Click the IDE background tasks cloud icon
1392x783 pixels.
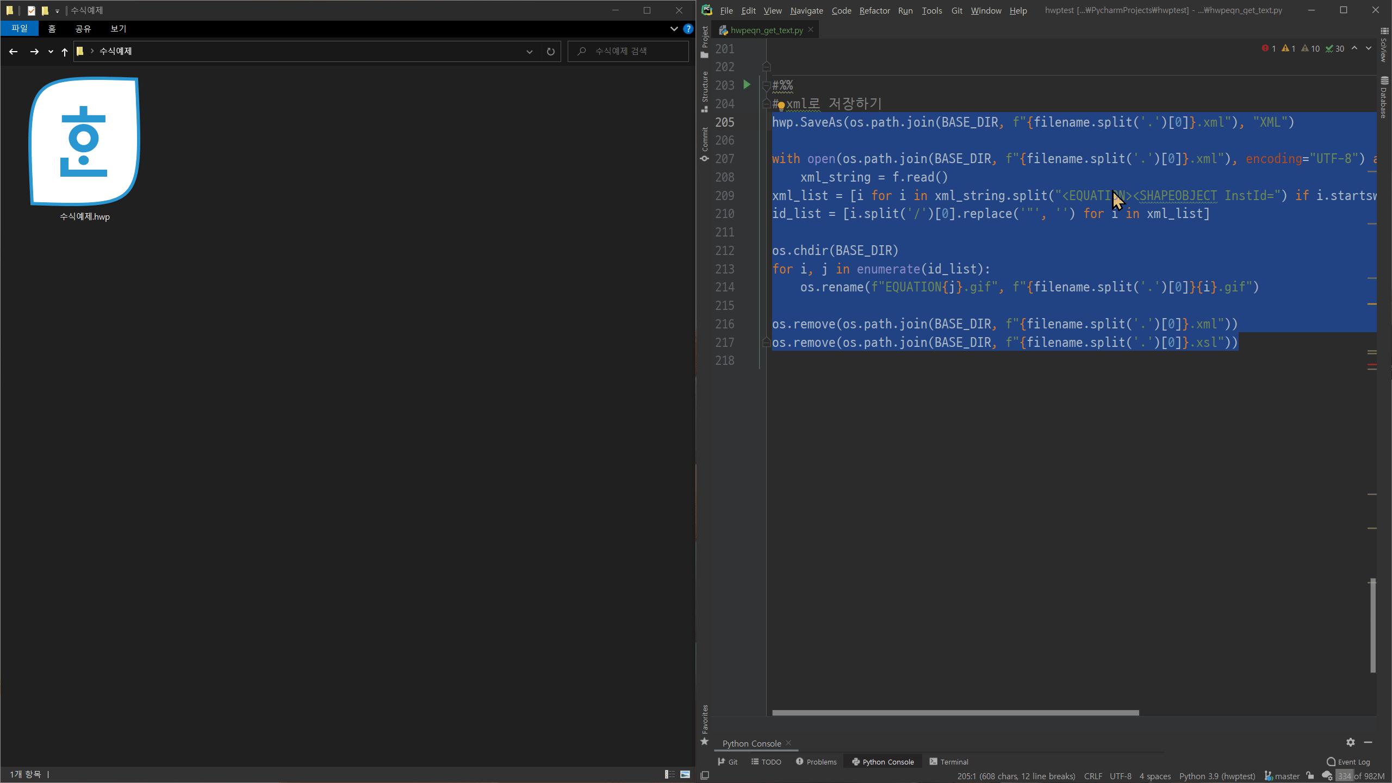click(1327, 776)
